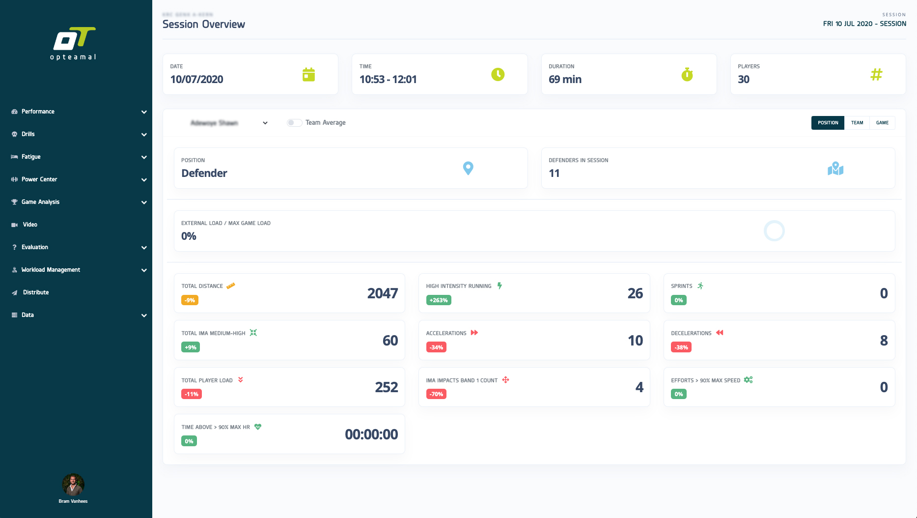
Task: Click the lightning icon beside High Intensity Running
Action: (x=500, y=286)
